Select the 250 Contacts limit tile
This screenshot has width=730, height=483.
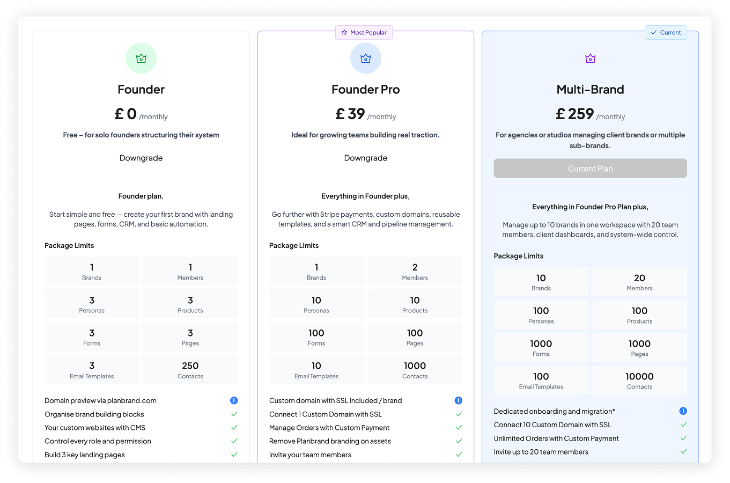point(190,370)
